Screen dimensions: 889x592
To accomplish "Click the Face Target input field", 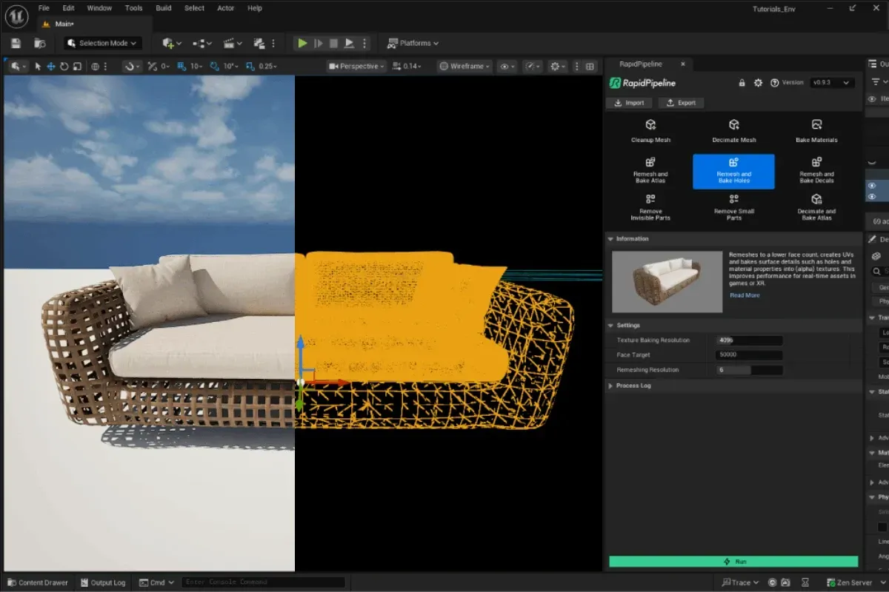I will (x=749, y=355).
